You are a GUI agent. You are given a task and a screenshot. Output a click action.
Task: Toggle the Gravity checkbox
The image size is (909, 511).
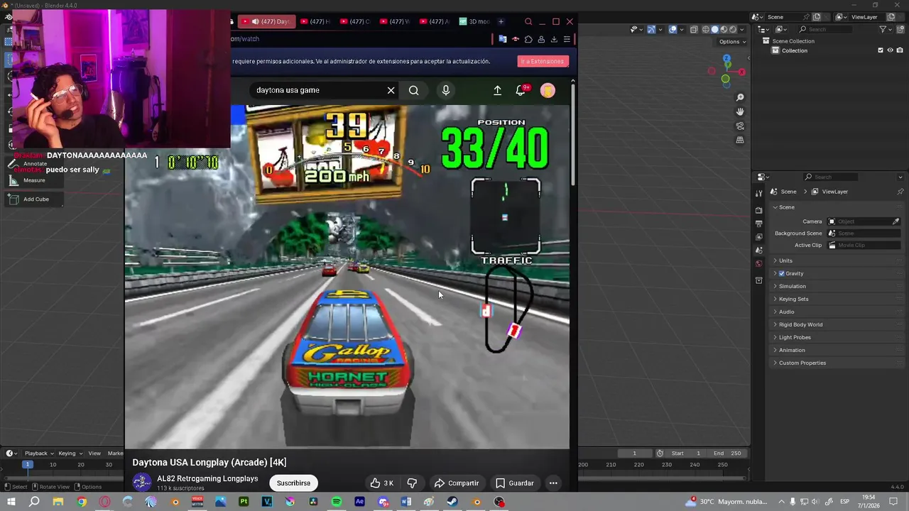pos(782,273)
